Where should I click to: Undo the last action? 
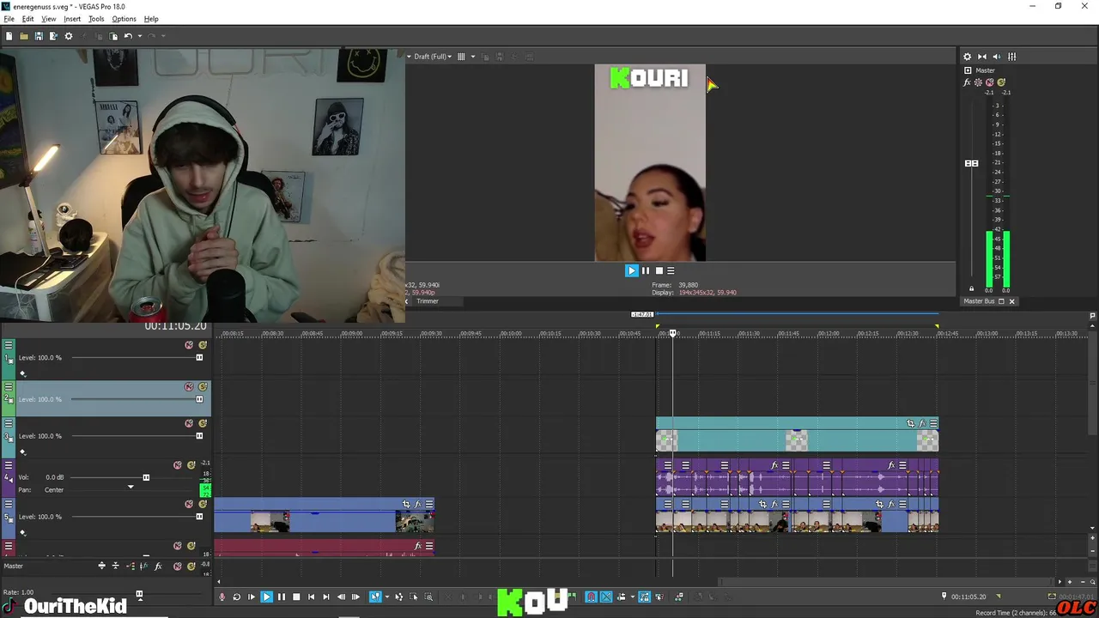coord(128,36)
